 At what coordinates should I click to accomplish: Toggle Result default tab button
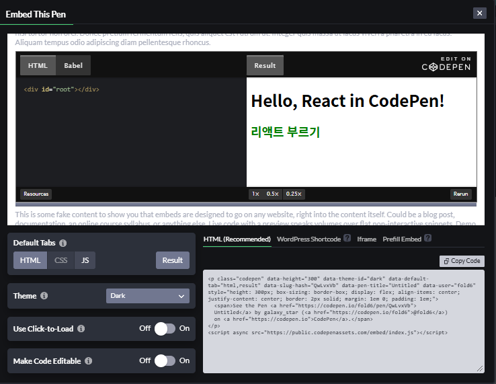pos(173,260)
